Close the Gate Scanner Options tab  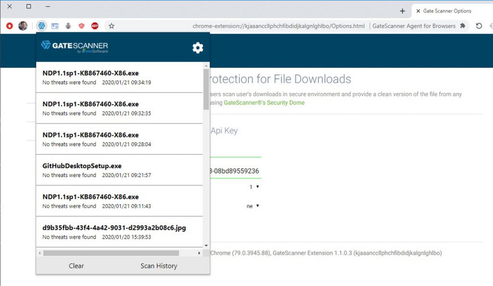[418, 11]
